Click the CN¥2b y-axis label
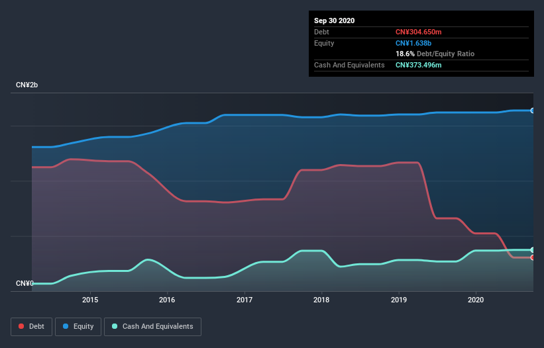The image size is (544, 348). click(x=27, y=85)
